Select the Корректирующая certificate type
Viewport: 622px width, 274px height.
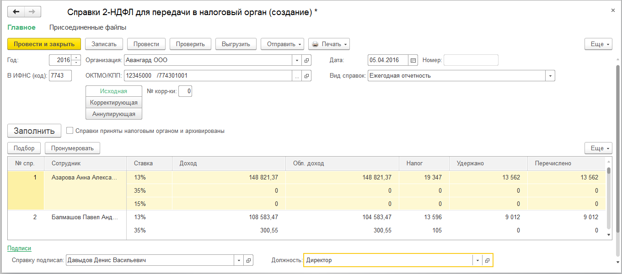pos(114,103)
